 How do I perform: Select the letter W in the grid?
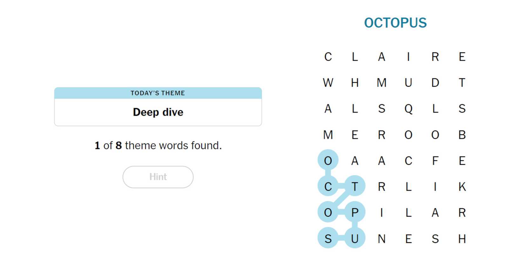tap(328, 83)
